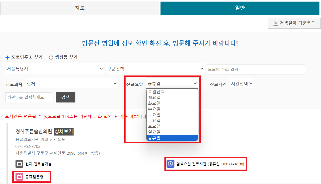Click the 검색 search button
The image size is (321, 184).
pyautogui.click(x=65, y=97)
